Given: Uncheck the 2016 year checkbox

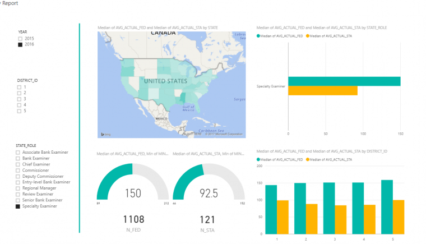Looking at the screenshot, I should click(x=20, y=45).
